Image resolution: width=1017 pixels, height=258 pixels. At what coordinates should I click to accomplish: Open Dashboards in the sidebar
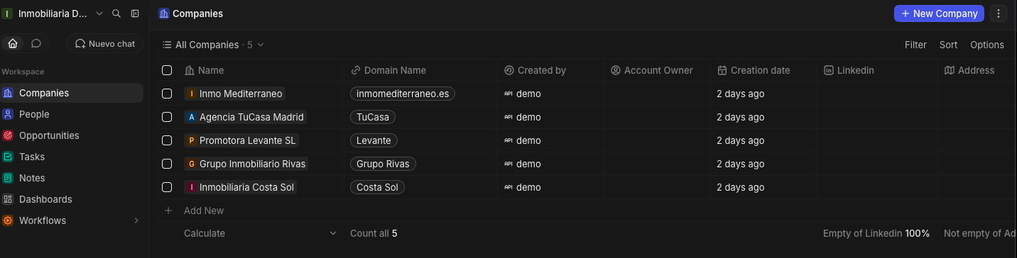click(x=72, y=199)
